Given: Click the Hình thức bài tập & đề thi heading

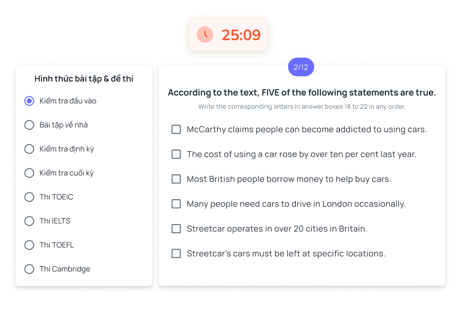Looking at the screenshot, I should coord(84,79).
